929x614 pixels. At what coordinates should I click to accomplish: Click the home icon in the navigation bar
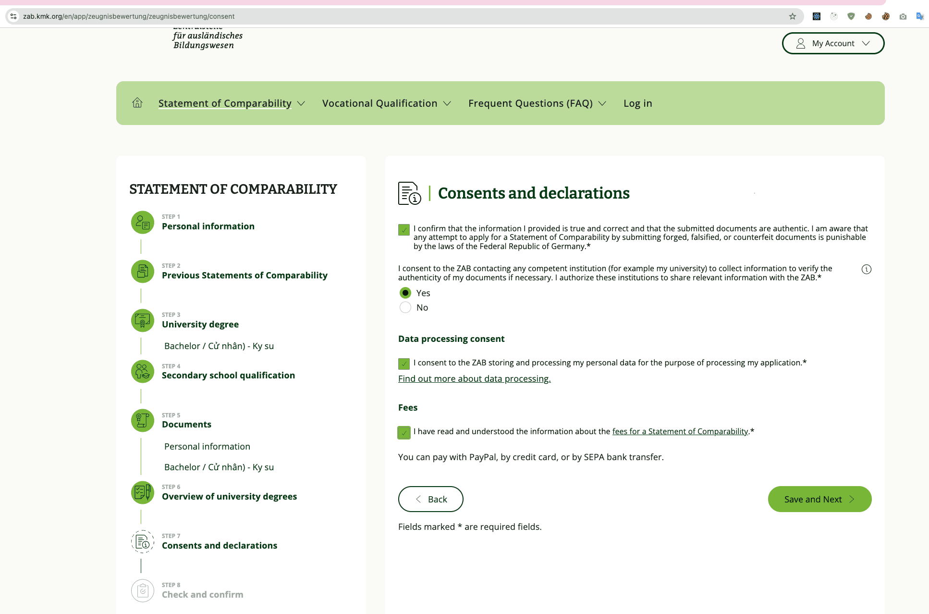coord(137,103)
